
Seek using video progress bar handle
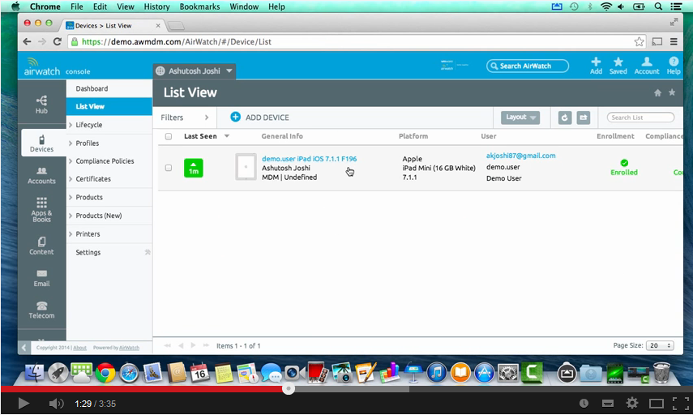(x=289, y=389)
